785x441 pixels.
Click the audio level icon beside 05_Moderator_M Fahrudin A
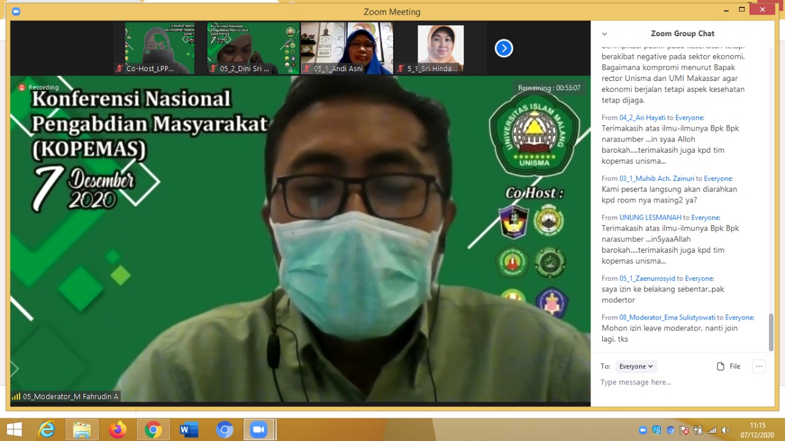[x=16, y=396]
